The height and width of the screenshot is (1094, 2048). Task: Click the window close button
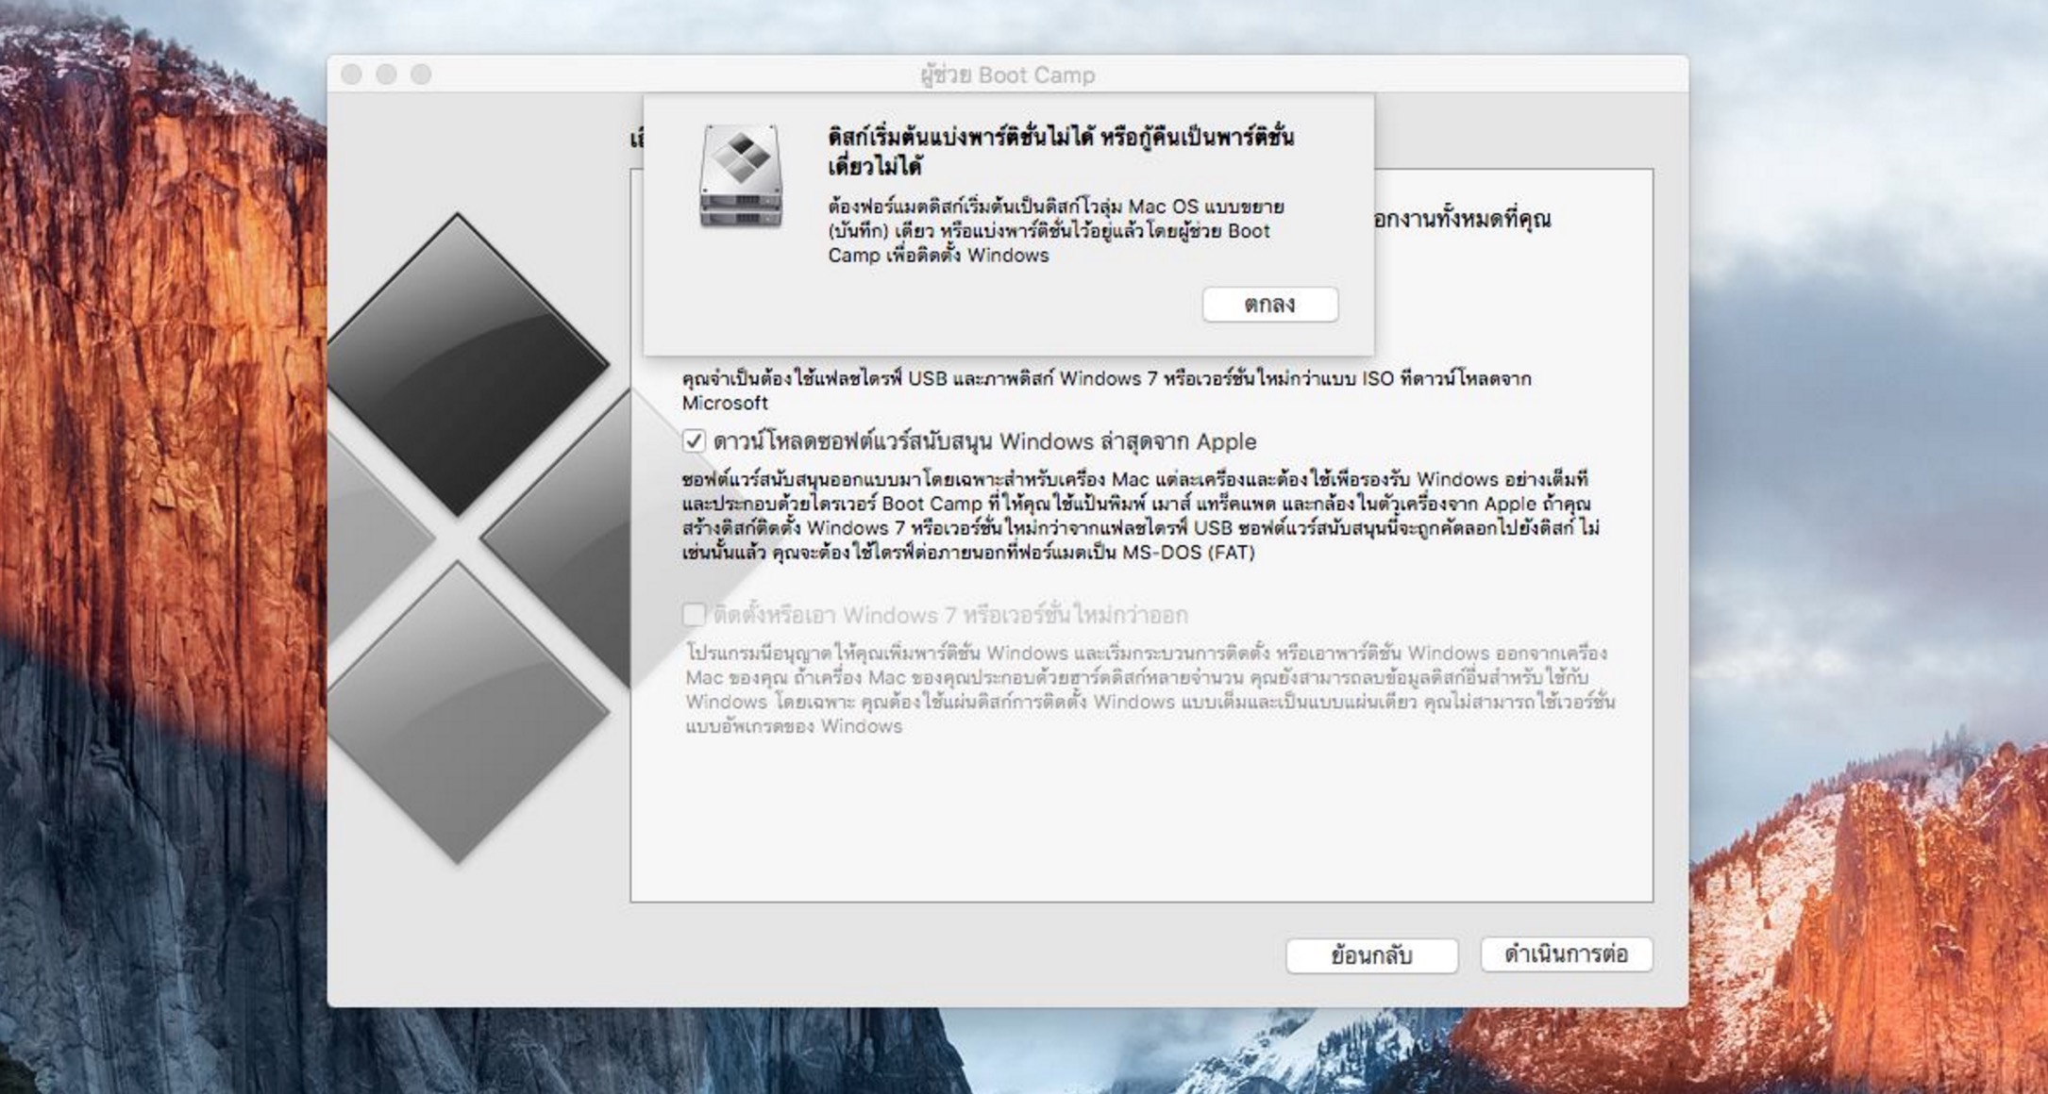click(x=352, y=75)
